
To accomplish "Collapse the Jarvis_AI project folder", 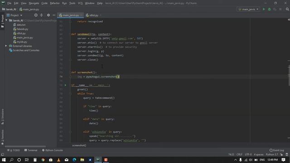I will click(6, 20).
